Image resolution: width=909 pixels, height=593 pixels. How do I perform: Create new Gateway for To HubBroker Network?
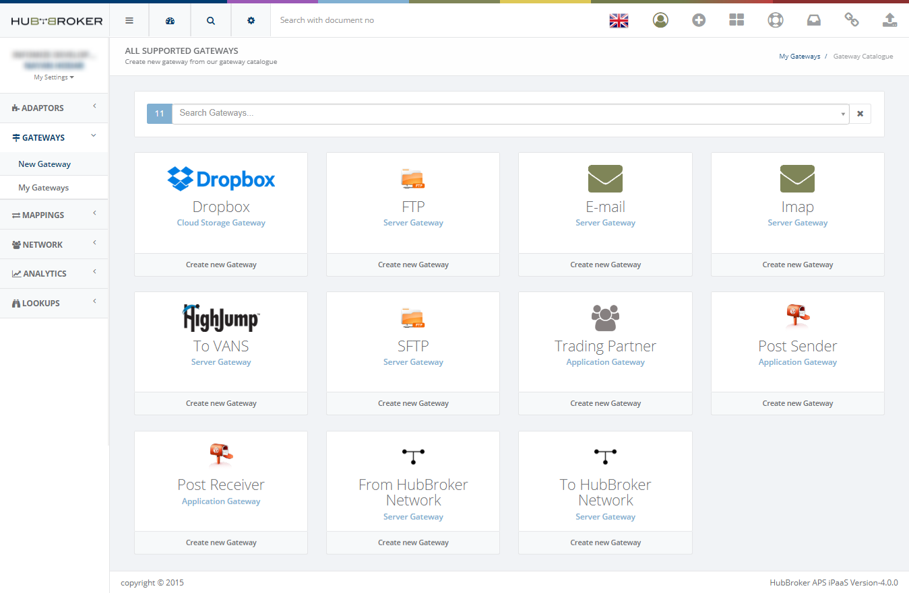point(605,543)
